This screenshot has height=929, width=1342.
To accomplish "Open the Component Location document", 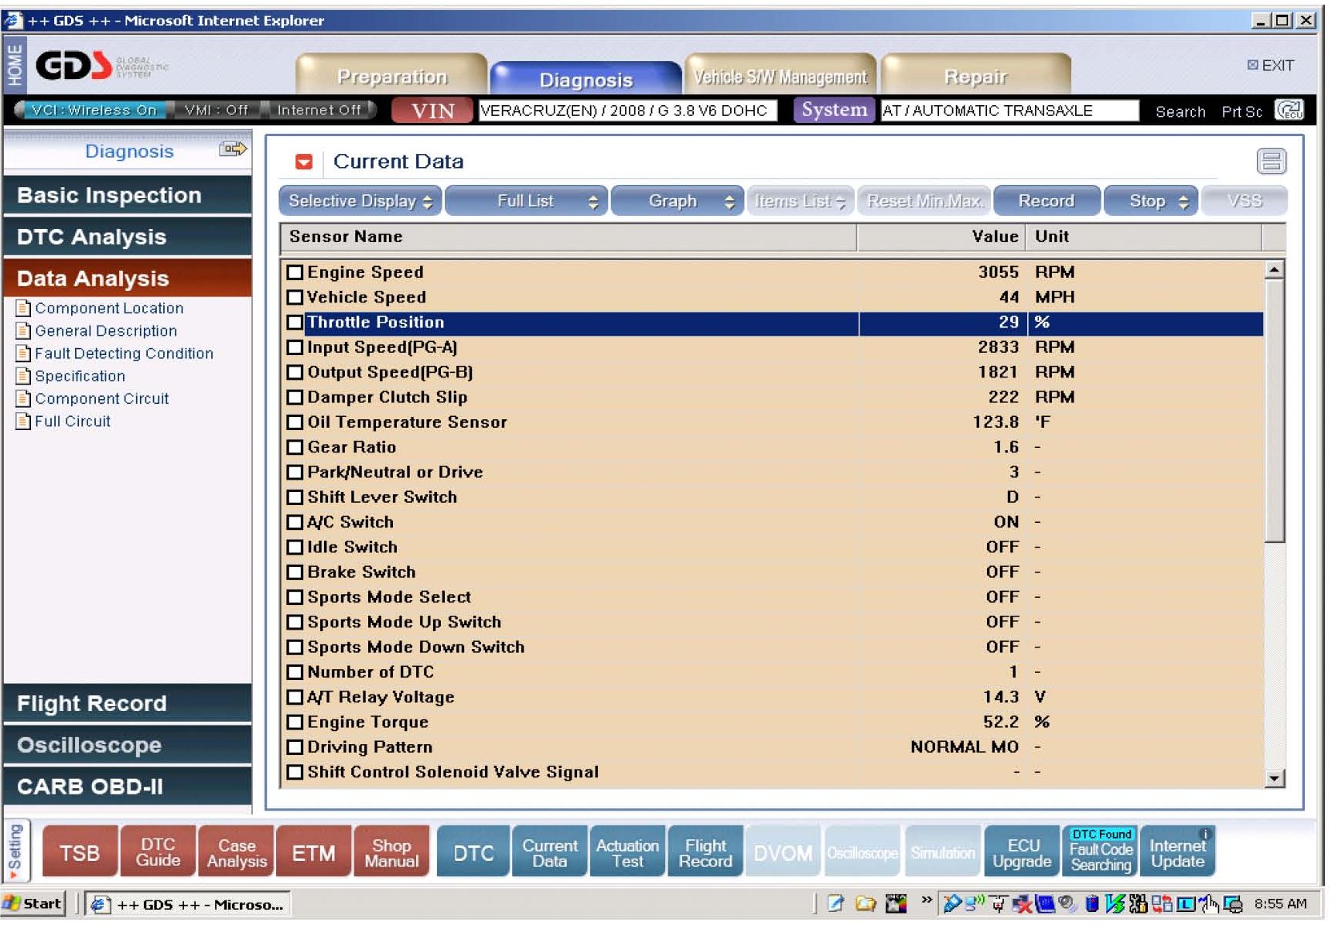I will point(108,309).
